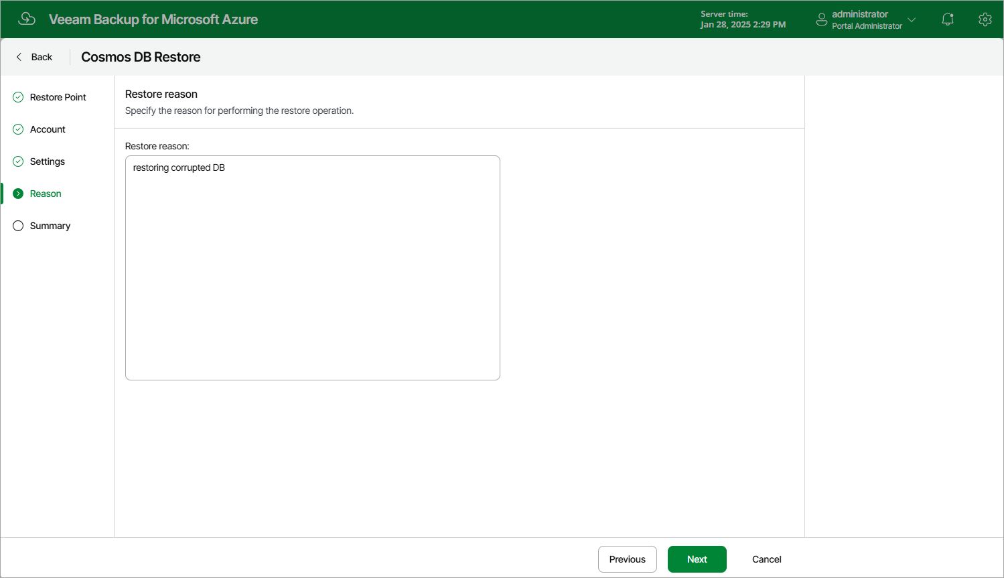
Task: Open the Account wizard step
Action: [x=48, y=129]
